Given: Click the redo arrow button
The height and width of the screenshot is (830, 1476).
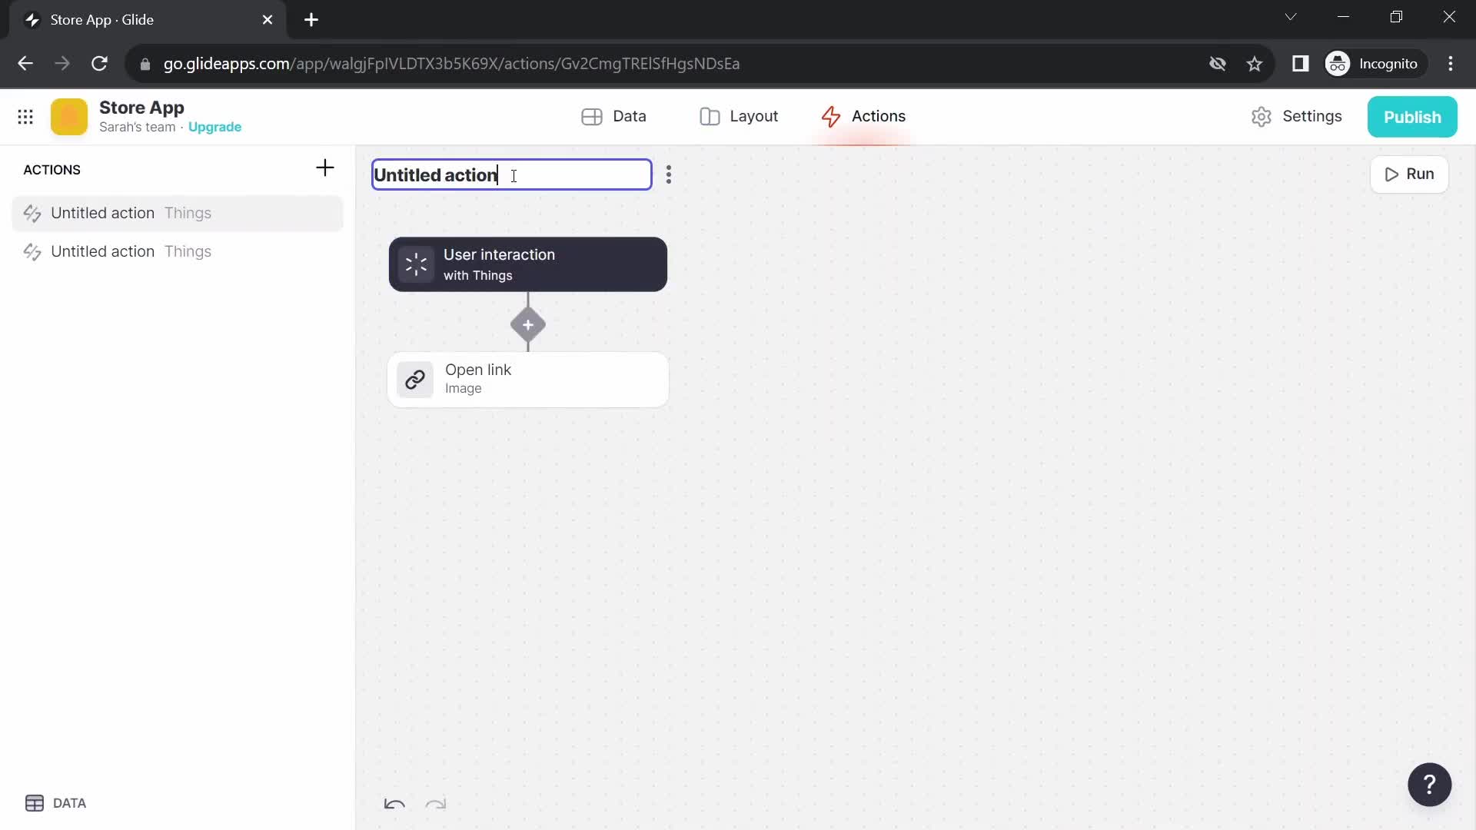Looking at the screenshot, I should (x=436, y=802).
